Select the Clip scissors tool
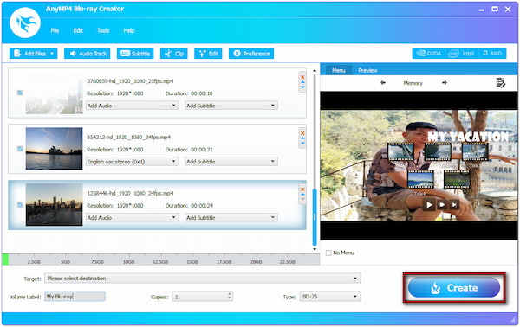The height and width of the screenshot is (327, 520). [174, 54]
